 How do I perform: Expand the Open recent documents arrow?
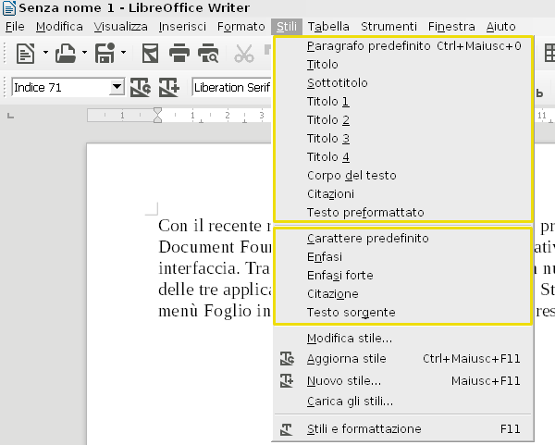(x=84, y=53)
